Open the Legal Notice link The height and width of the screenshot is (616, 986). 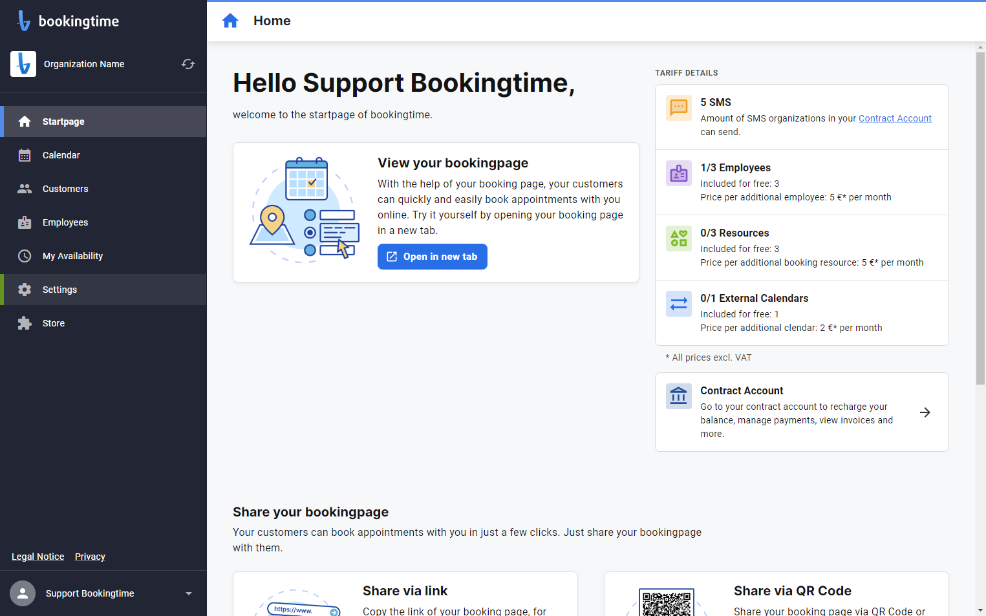coord(38,557)
